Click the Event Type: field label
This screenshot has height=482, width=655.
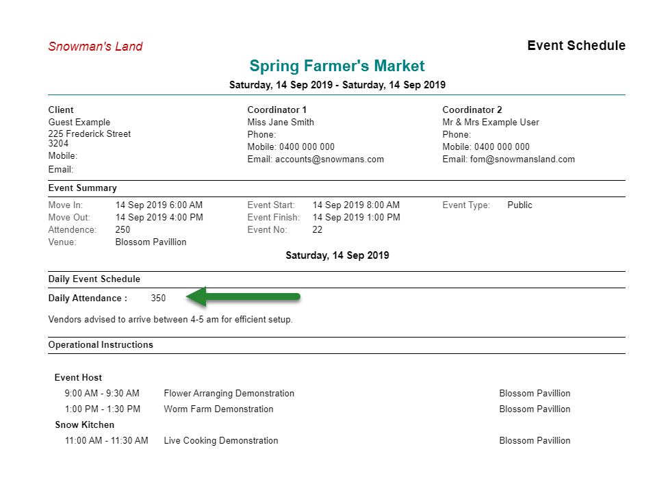tap(466, 205)
